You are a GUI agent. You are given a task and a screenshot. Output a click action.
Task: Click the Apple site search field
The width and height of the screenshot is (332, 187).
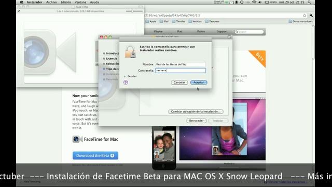coord(249,32)
